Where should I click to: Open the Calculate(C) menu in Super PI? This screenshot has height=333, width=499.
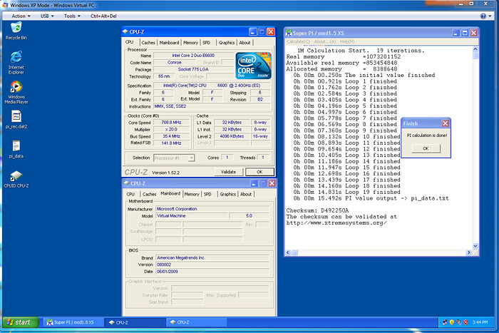tap(297, 41)
